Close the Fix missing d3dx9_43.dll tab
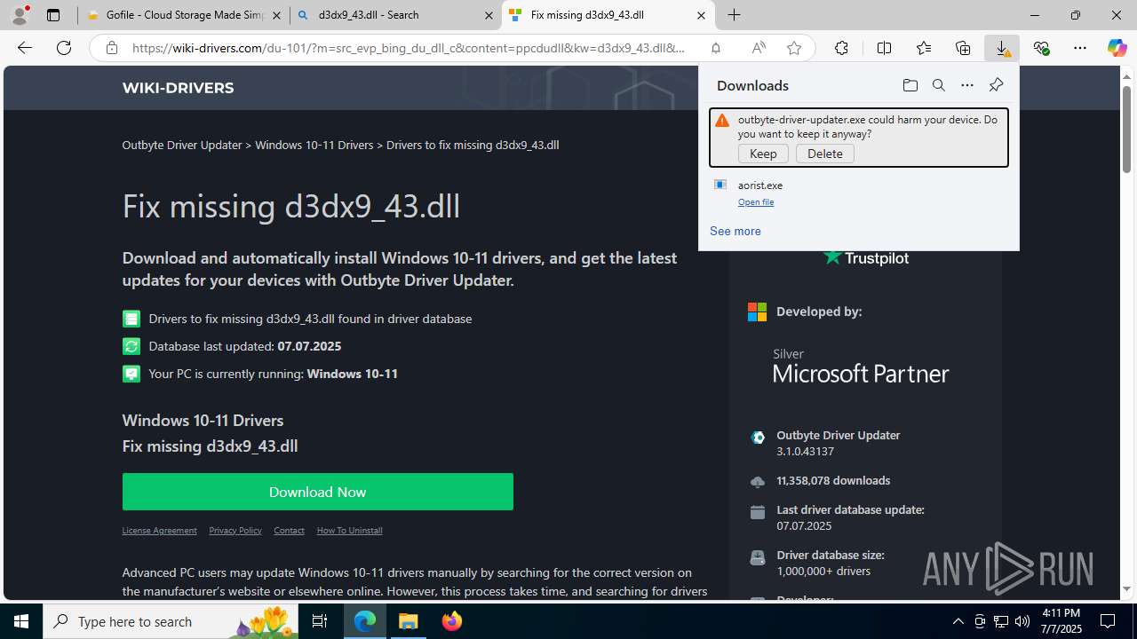 pyautogui.click(x=701, y=15)
